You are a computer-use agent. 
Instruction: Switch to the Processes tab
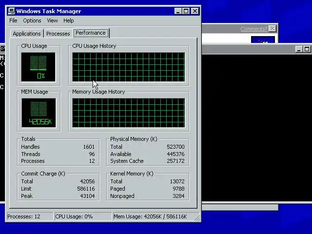pos(58,34)
